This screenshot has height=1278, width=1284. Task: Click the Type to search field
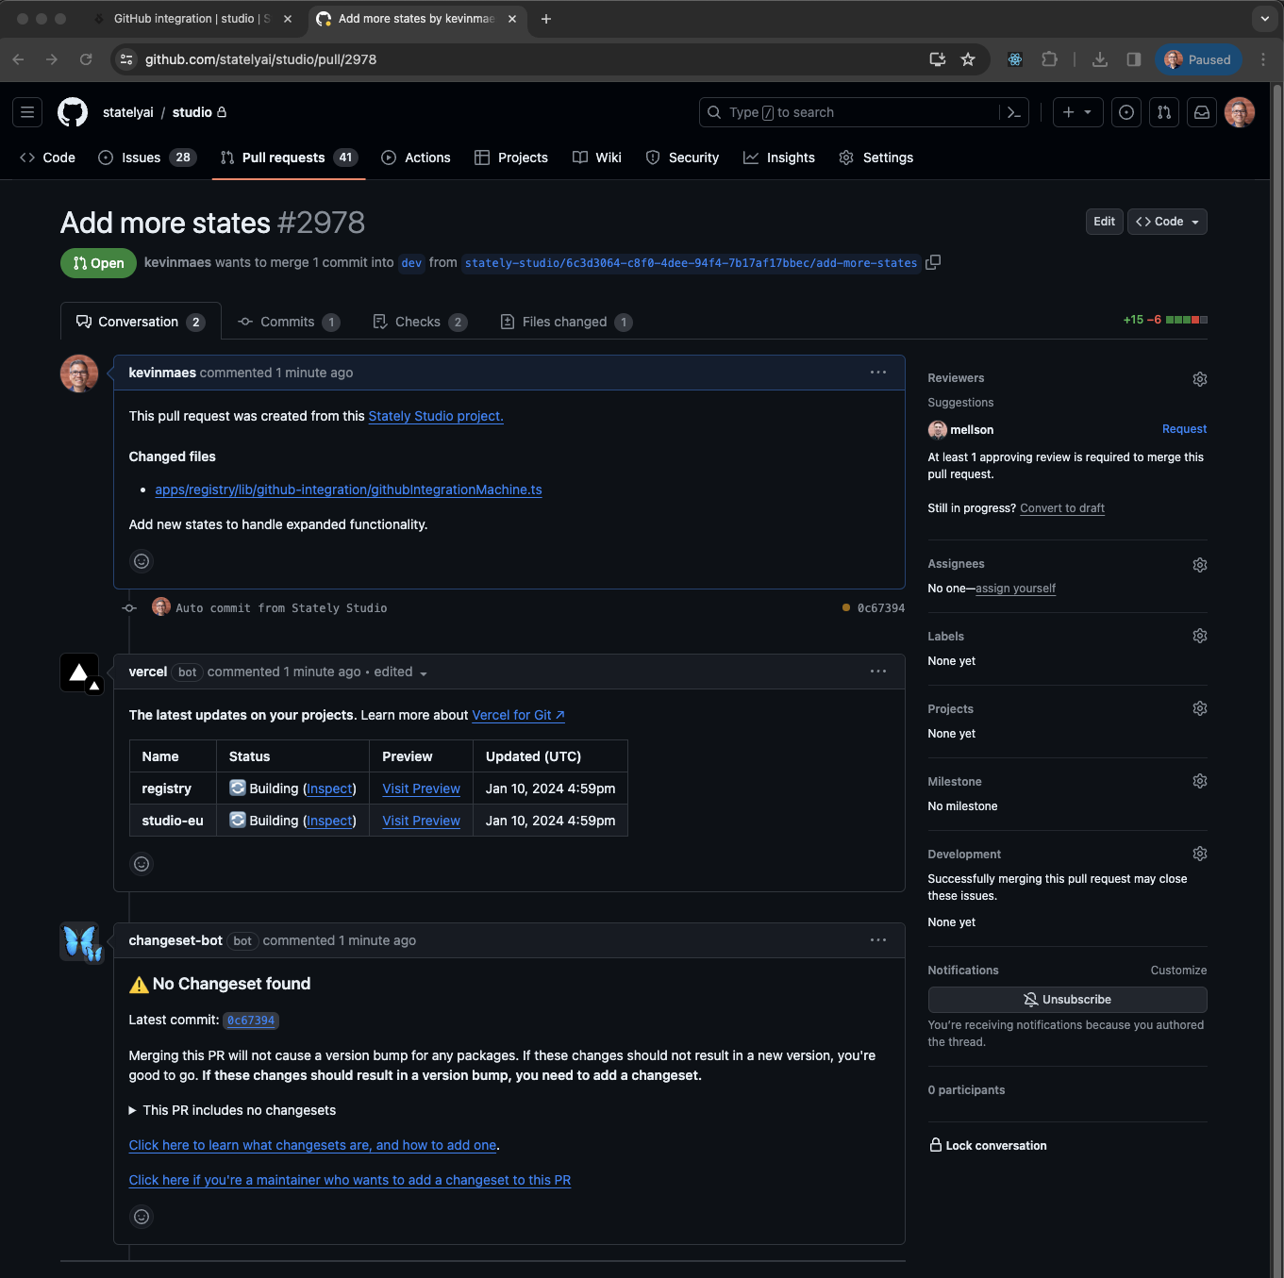pyautogui.click(x=849, y=111)
